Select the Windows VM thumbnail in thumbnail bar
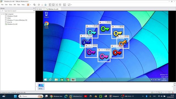The image size is (176, 99). tap(41, 86)
